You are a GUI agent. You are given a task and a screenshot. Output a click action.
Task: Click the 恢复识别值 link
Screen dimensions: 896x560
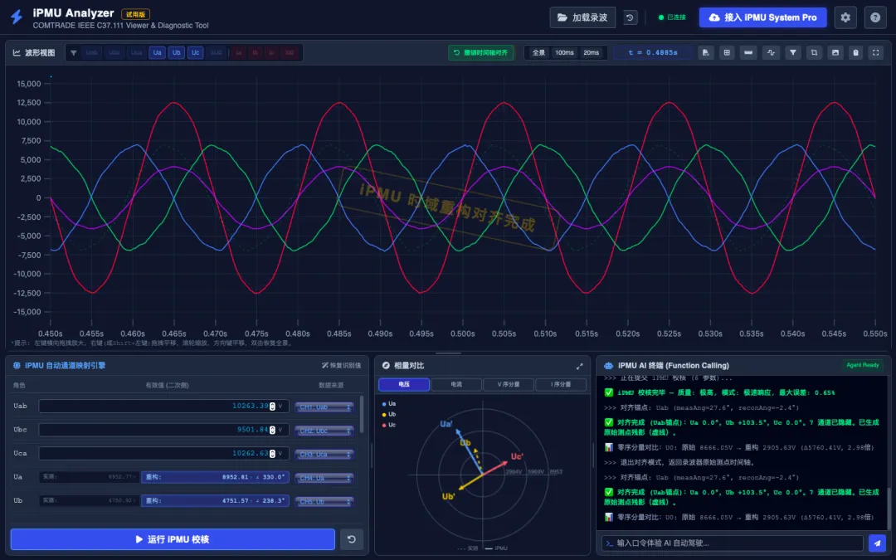point(342,366)
